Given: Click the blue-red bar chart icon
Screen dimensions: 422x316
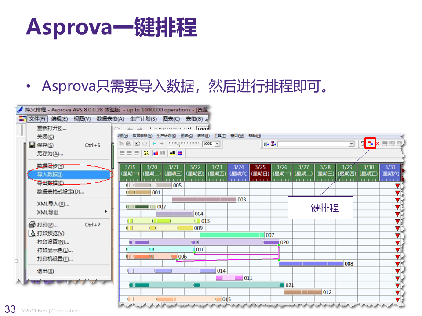Looking at the screenshot, I should click(x=156, y=153).
